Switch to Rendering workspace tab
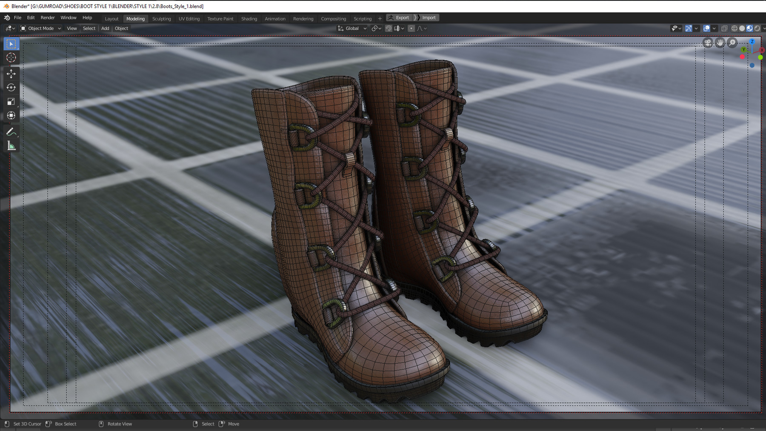Screen dimensions: 766x431 [303, 19]
